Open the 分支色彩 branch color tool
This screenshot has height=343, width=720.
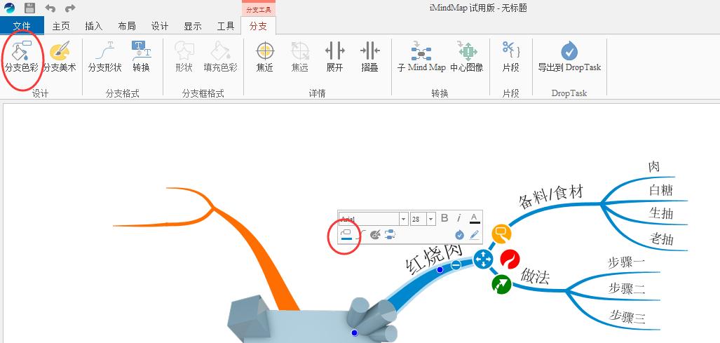click(x=22, y=57)
